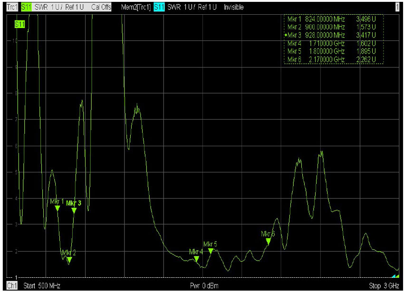Click the Ref 1 U label of Mem2

[207, 7]
